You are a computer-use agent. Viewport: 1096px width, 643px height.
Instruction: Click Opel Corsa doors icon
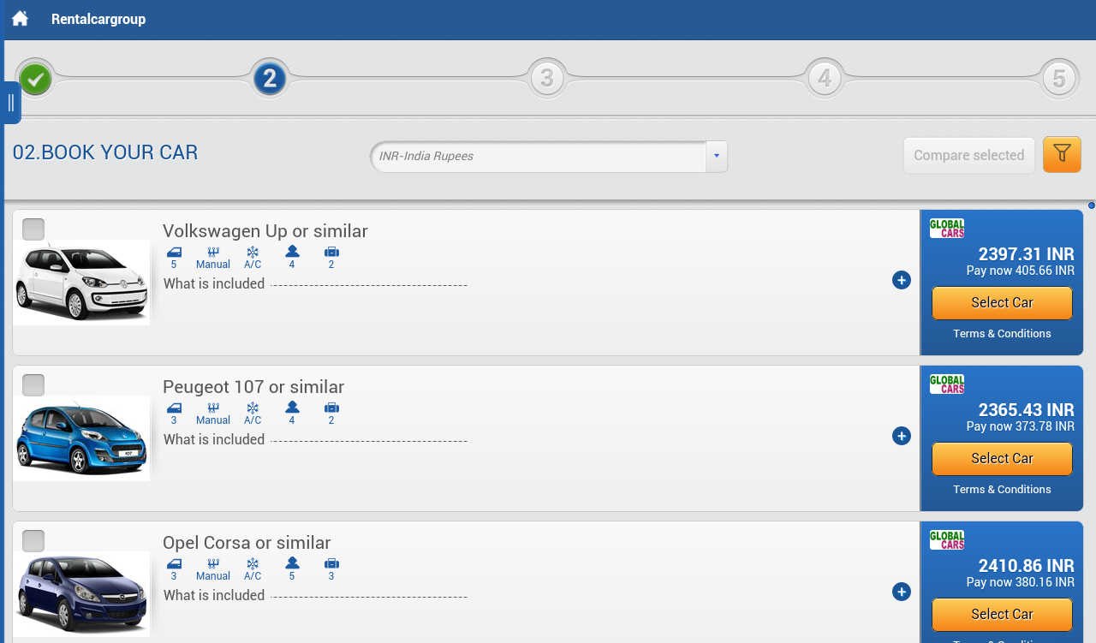click(174, 563)
